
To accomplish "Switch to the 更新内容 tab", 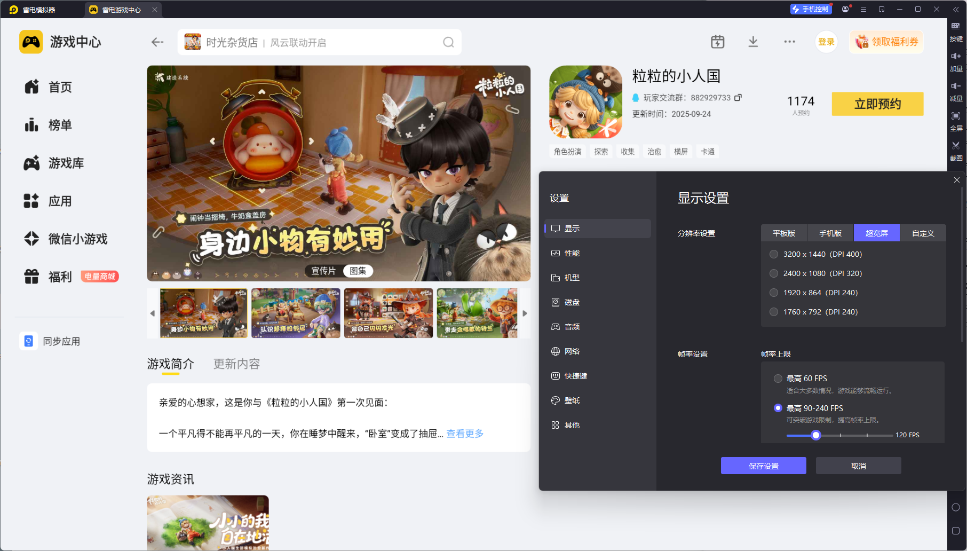I will click(236, 364).
